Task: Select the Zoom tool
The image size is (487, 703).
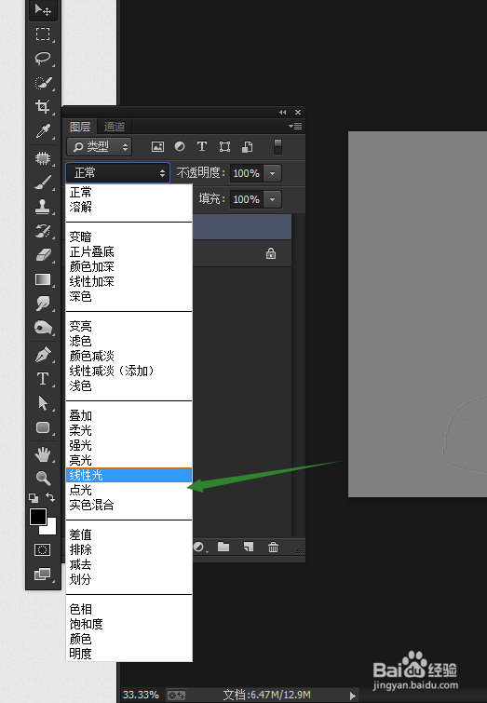Action: (x=43, y=479)
